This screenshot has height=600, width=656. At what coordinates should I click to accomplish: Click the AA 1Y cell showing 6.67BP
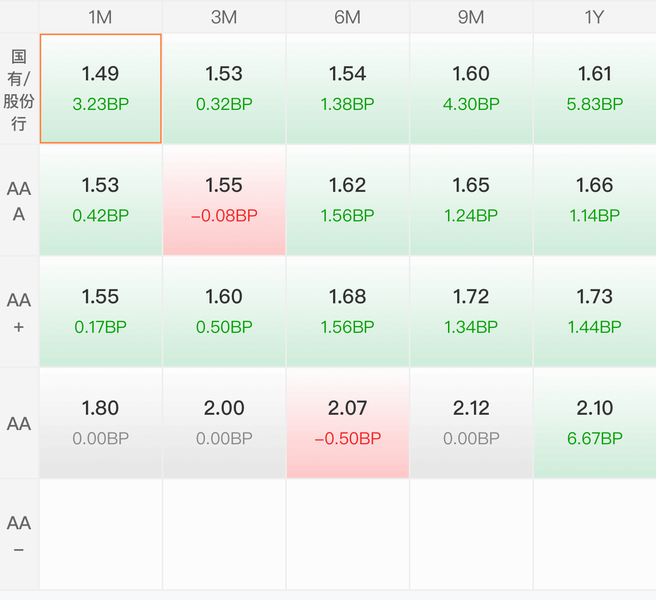pyautogui.click(x=595, y=423)
